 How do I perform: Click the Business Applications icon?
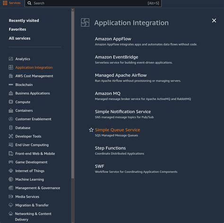pos(11,93)
